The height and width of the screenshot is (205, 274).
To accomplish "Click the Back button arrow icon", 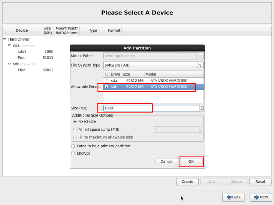I will click(x=229, y=197).
